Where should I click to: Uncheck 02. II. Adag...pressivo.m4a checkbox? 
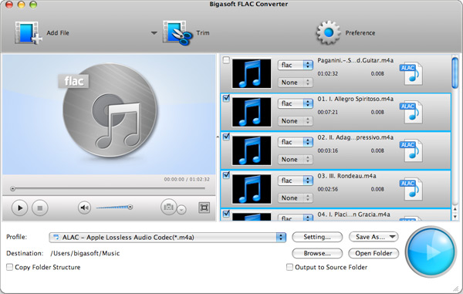coord(226,137)
